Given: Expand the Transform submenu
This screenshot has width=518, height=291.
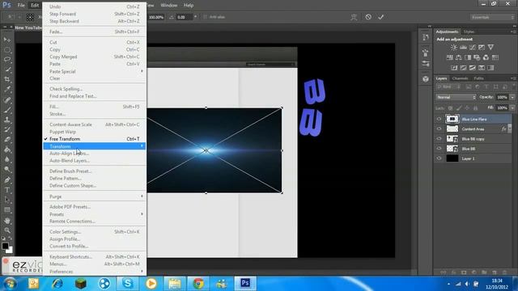Looking at the screenshot, I should [x=95, y=146].
